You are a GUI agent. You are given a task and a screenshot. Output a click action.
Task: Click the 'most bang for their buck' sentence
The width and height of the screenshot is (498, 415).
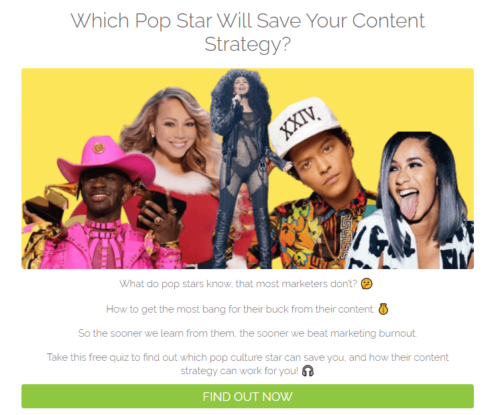[241, 309]
